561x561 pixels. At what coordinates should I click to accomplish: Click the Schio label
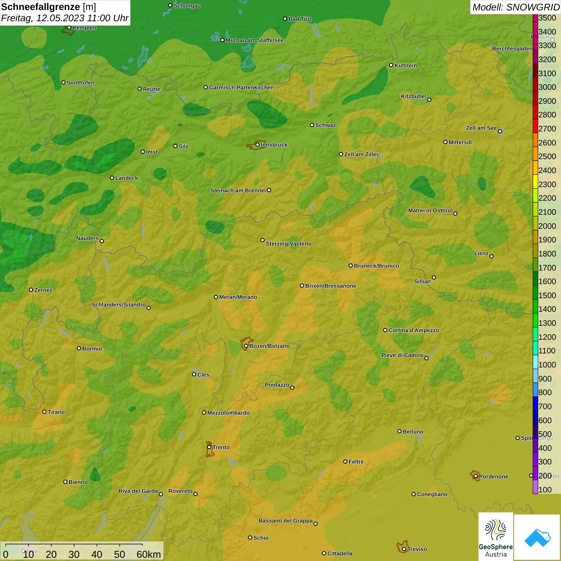[x=261, y=538]
